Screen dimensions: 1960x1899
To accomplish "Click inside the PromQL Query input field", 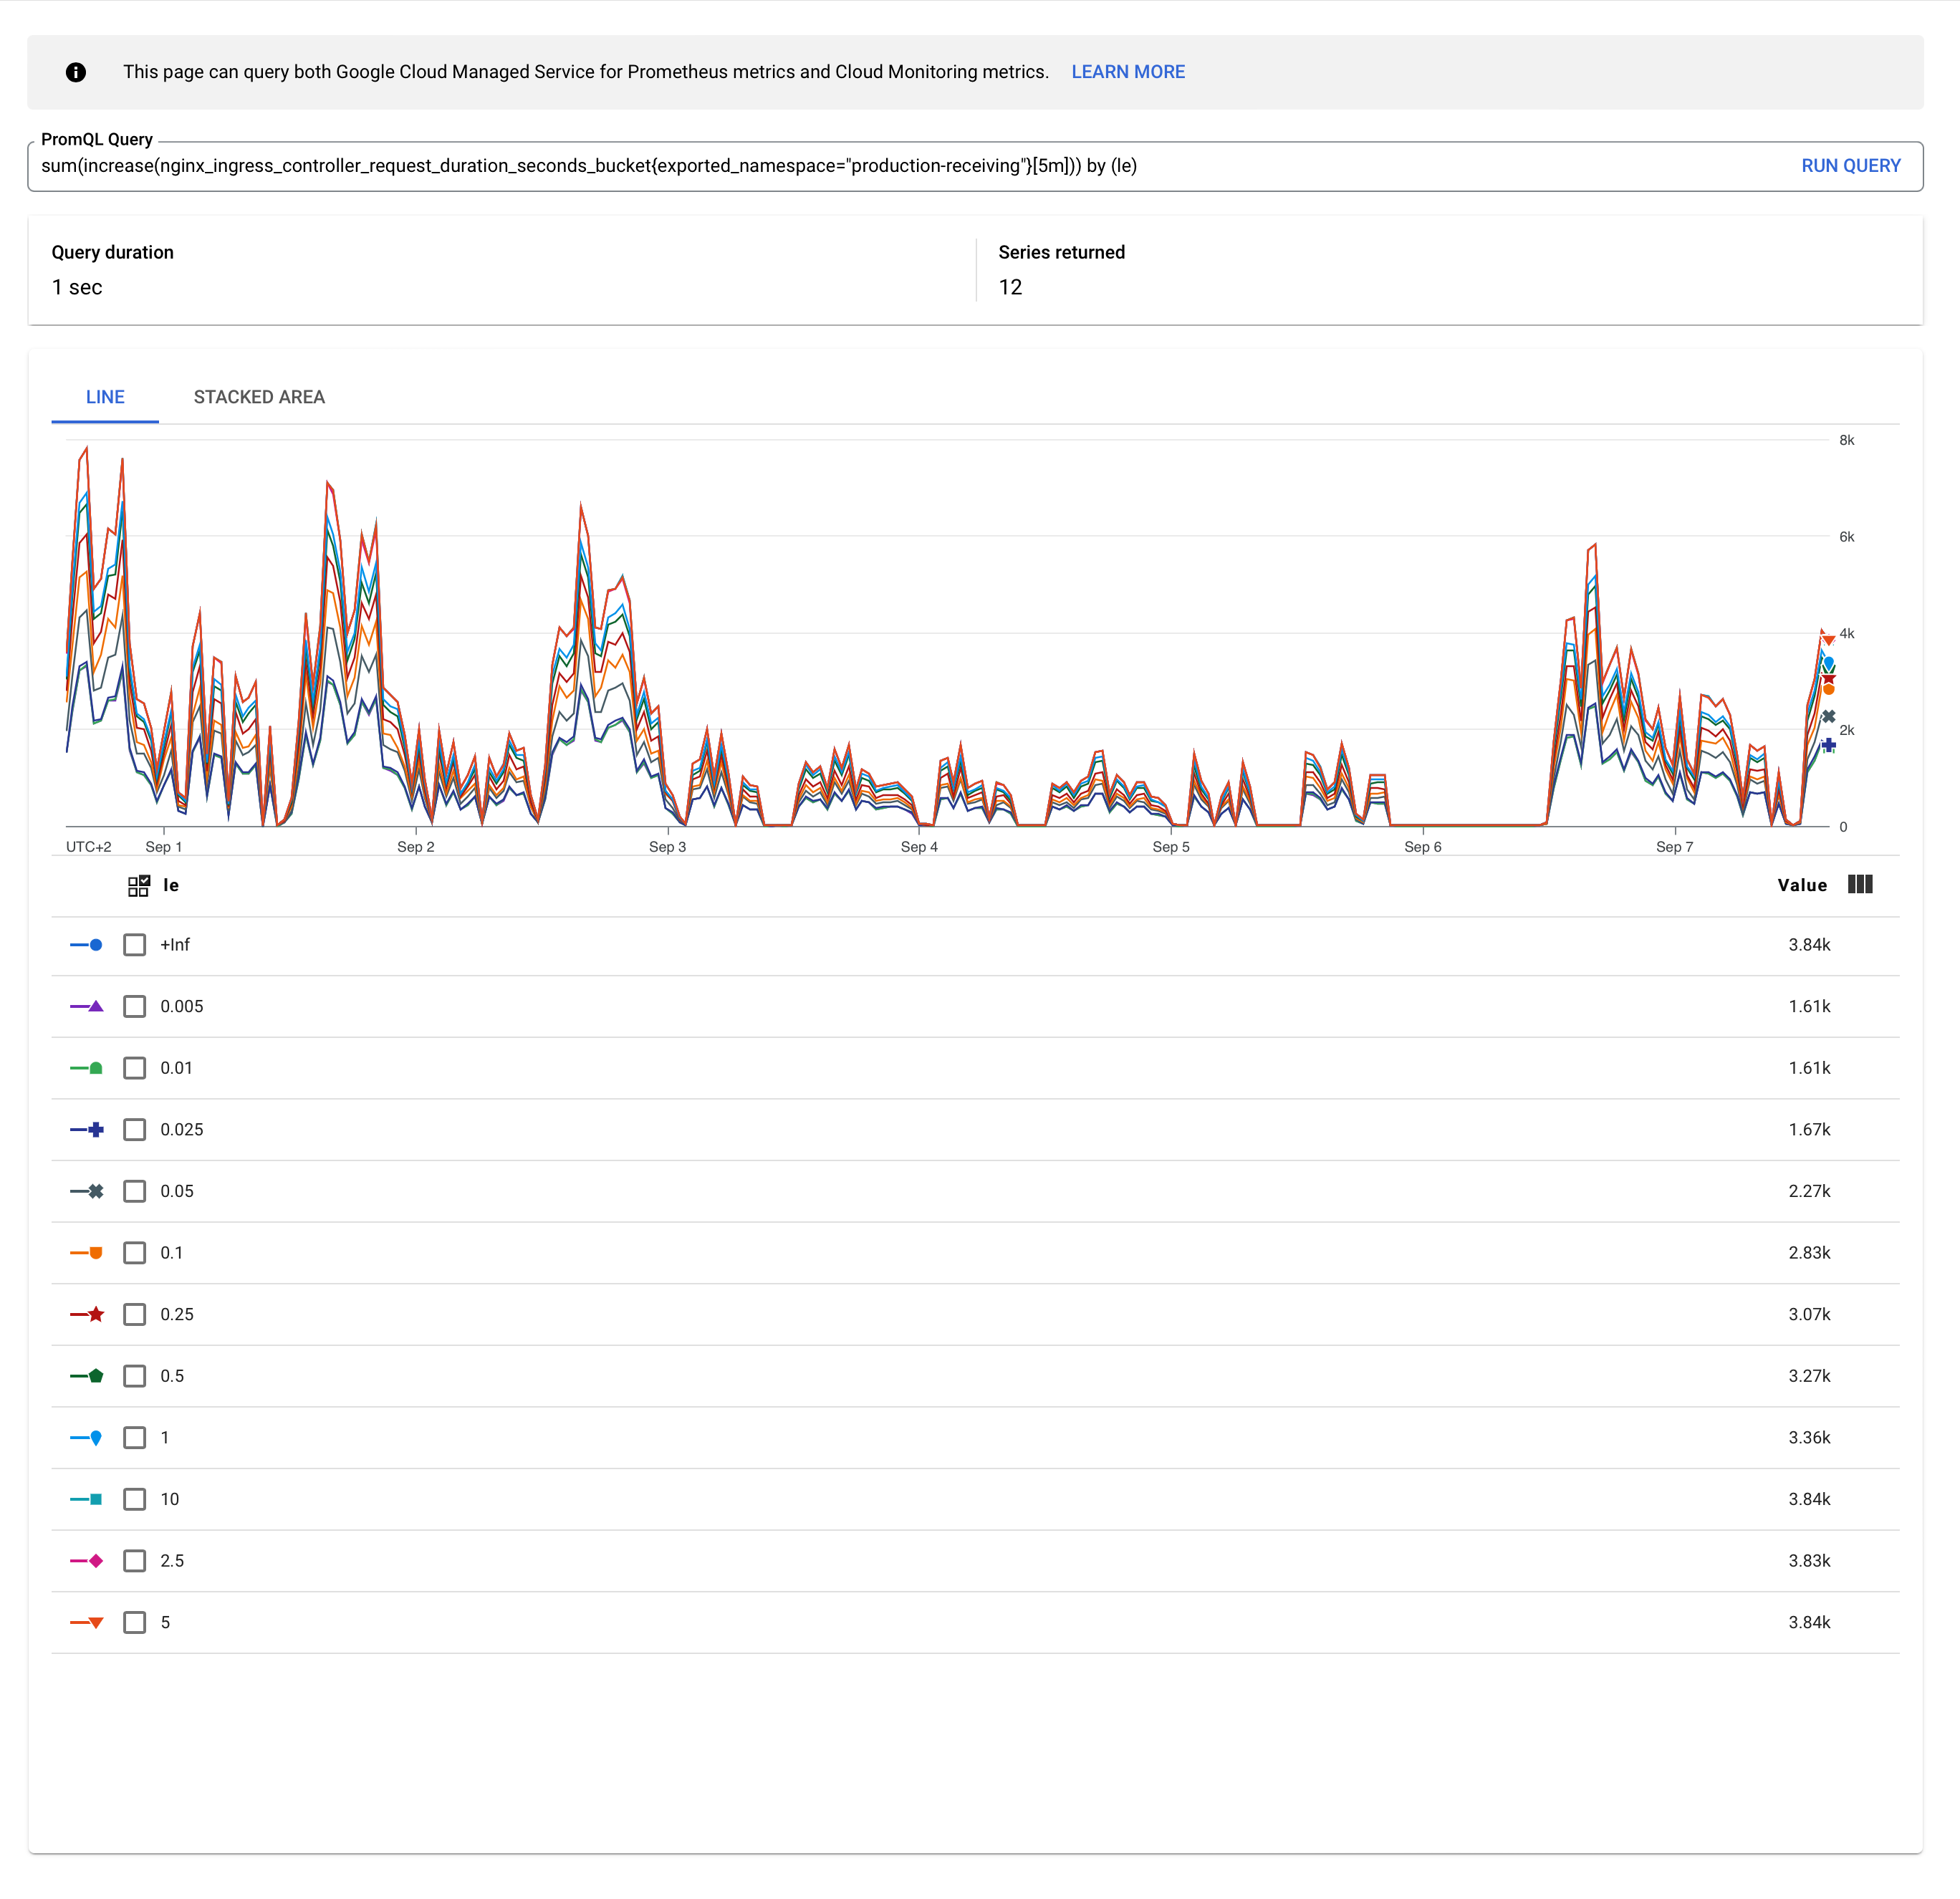I will click(x=600, y=166).
